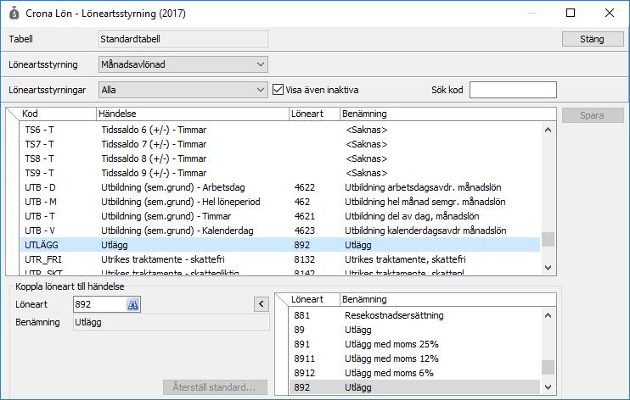Viewport: 630px width, 400px height.
Task: Select löneart 881 Resekostnadsersättning
Action: (x=414, y=315)
